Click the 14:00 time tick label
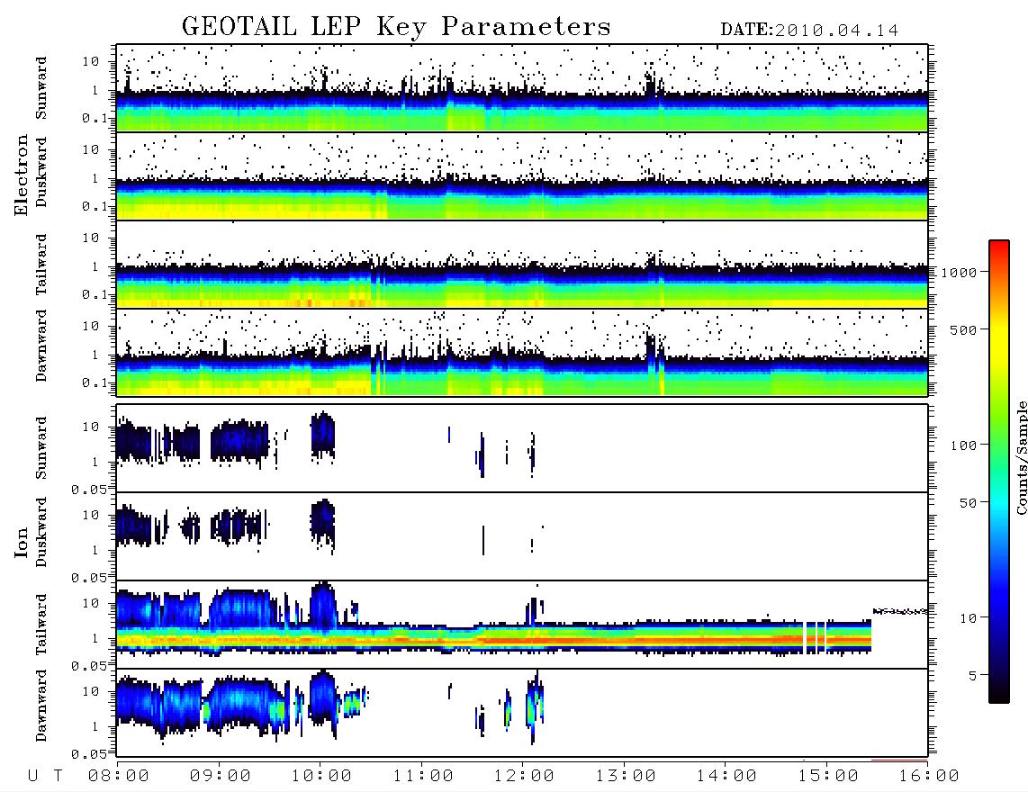 [726, 776]
